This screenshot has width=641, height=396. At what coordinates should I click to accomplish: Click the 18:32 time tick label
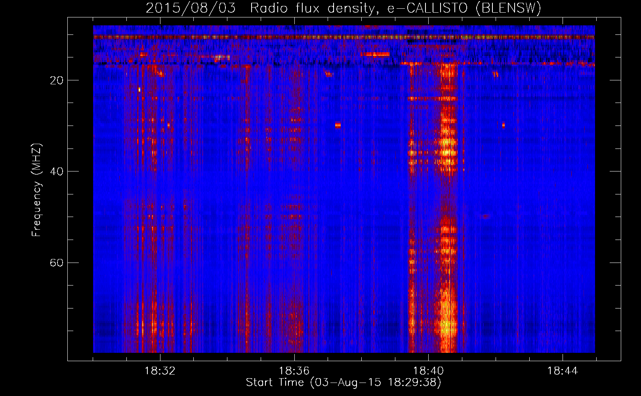pyautogui.click(x=160, y=371)
